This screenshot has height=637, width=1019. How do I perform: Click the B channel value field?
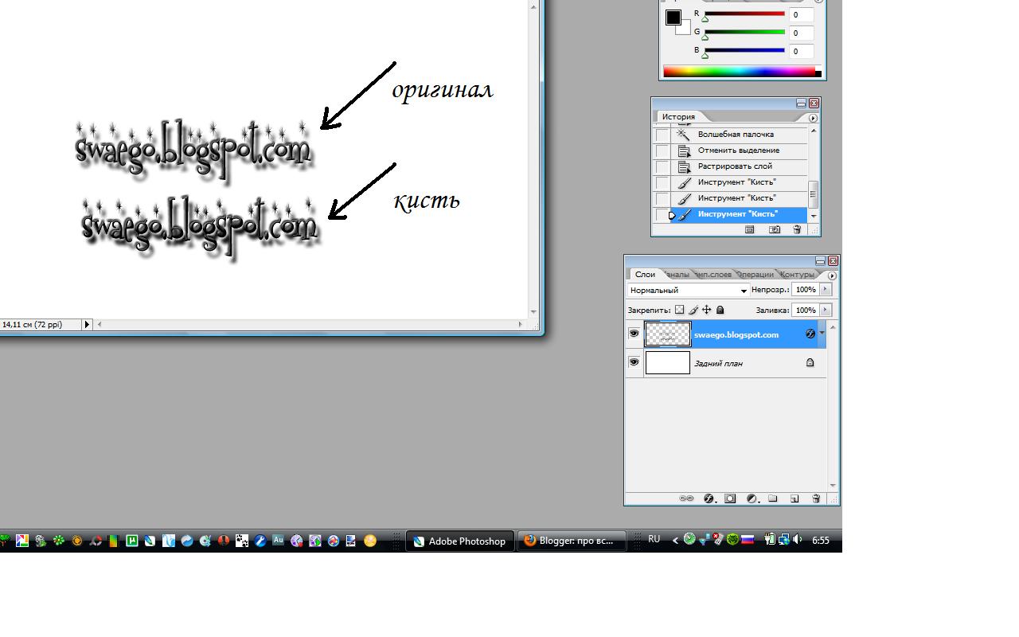tap(802, 52)
